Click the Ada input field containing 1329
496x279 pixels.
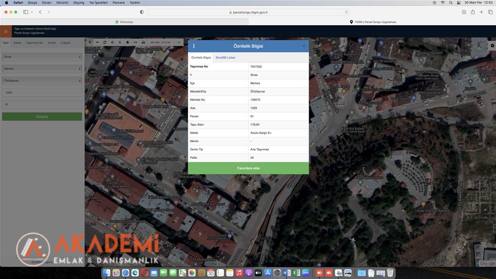42,93
